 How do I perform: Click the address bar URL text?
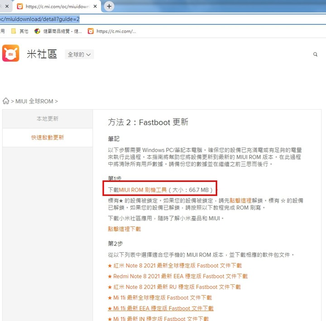(40, 19)
